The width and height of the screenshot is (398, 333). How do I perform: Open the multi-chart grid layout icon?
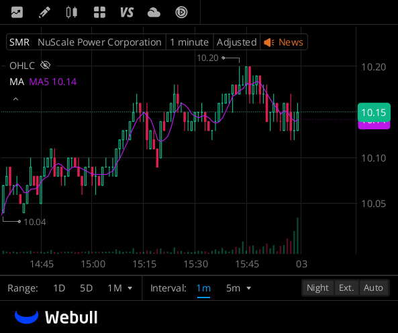[x=99, y=12]
